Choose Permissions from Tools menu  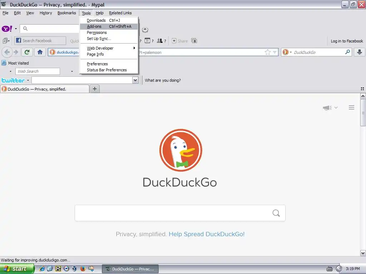pos(109,32)
